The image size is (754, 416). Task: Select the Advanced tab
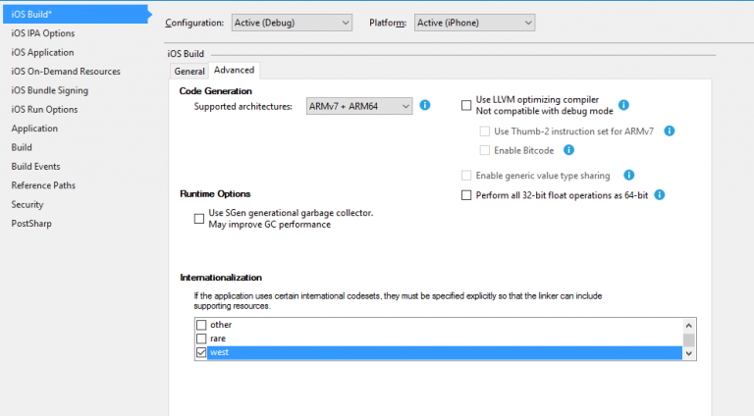tap(235, 70)
